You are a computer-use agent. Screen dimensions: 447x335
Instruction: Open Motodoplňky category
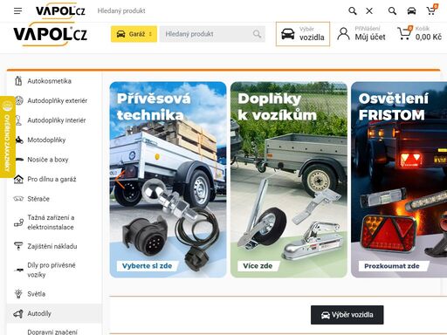[x=46, y=140]
